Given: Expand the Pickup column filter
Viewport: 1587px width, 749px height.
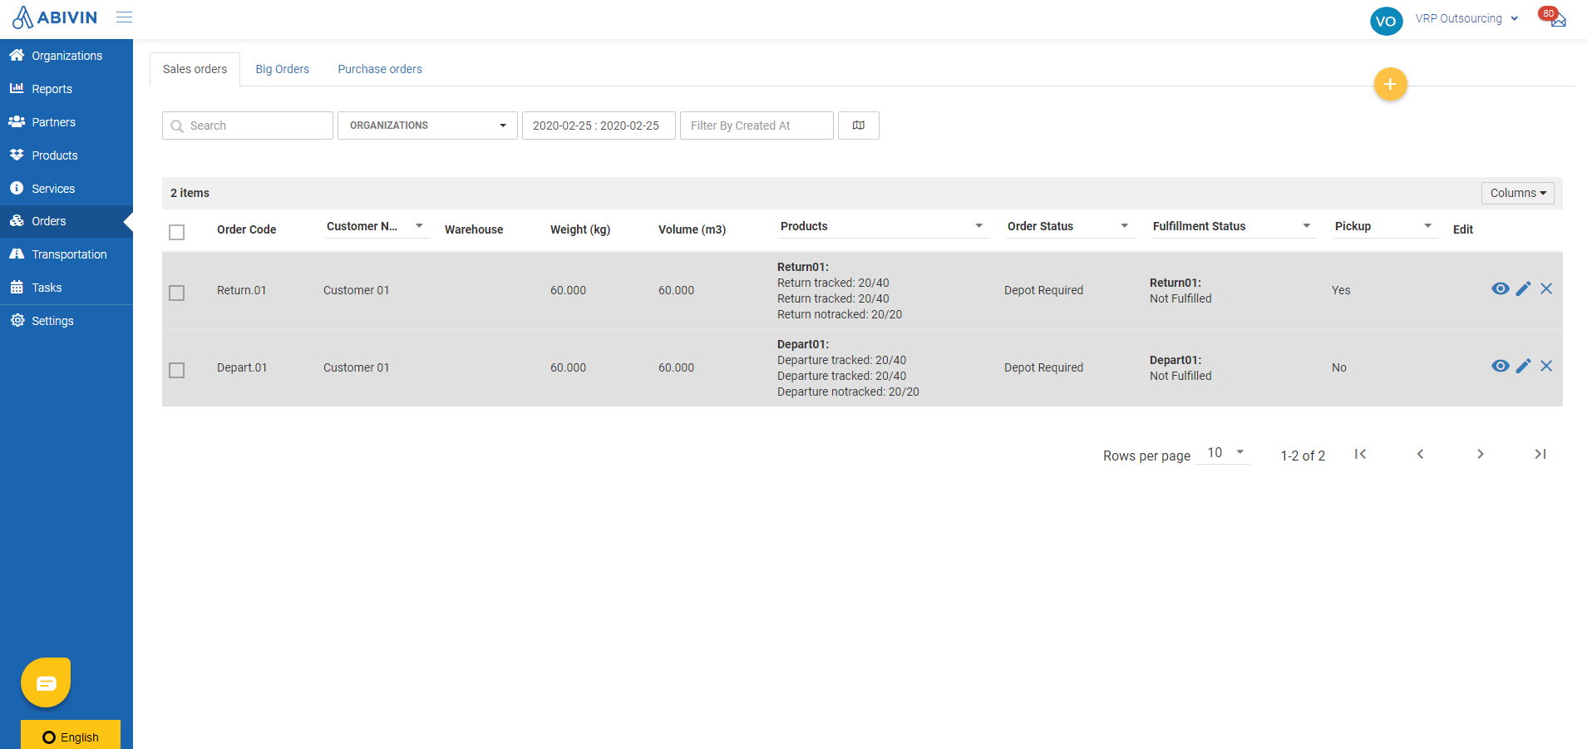Looking at the screenshot, I should tap(1427, 225).
